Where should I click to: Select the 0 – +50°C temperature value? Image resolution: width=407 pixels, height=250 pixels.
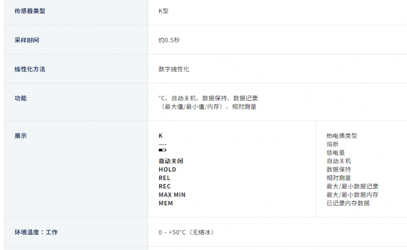172,232
